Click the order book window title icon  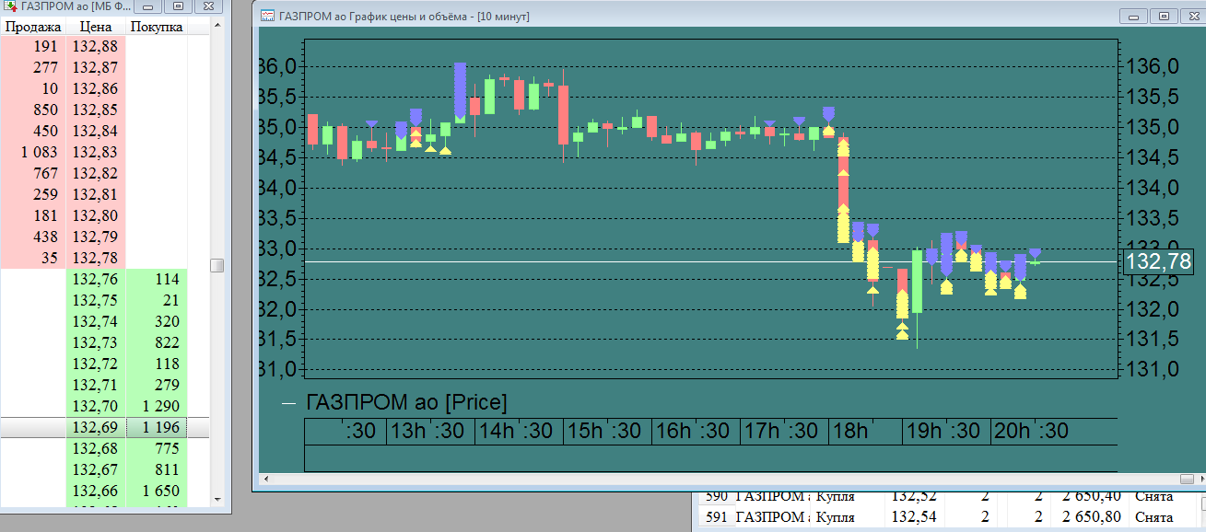point(11,6)
